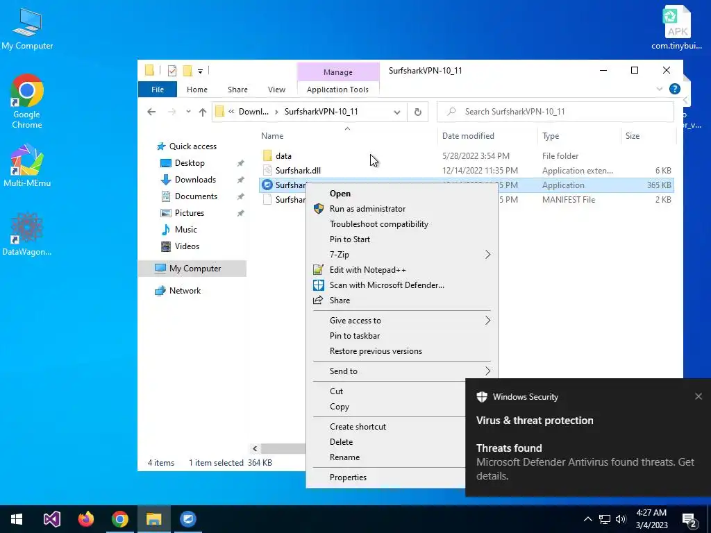Image resolution: width=711 pixels, height=533 pixels.
Task: Open Chrome from taskbar
Action: [x=119, y=519]
